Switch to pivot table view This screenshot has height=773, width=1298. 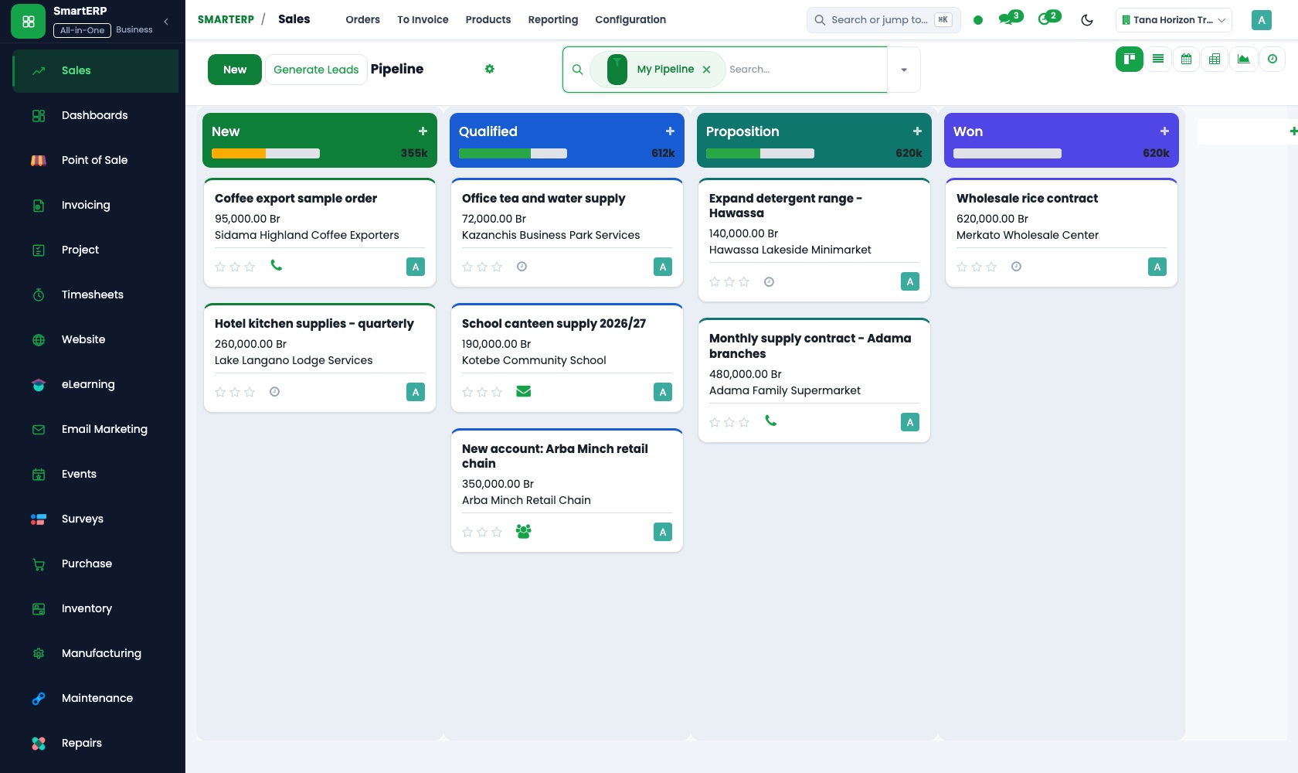1215,59
